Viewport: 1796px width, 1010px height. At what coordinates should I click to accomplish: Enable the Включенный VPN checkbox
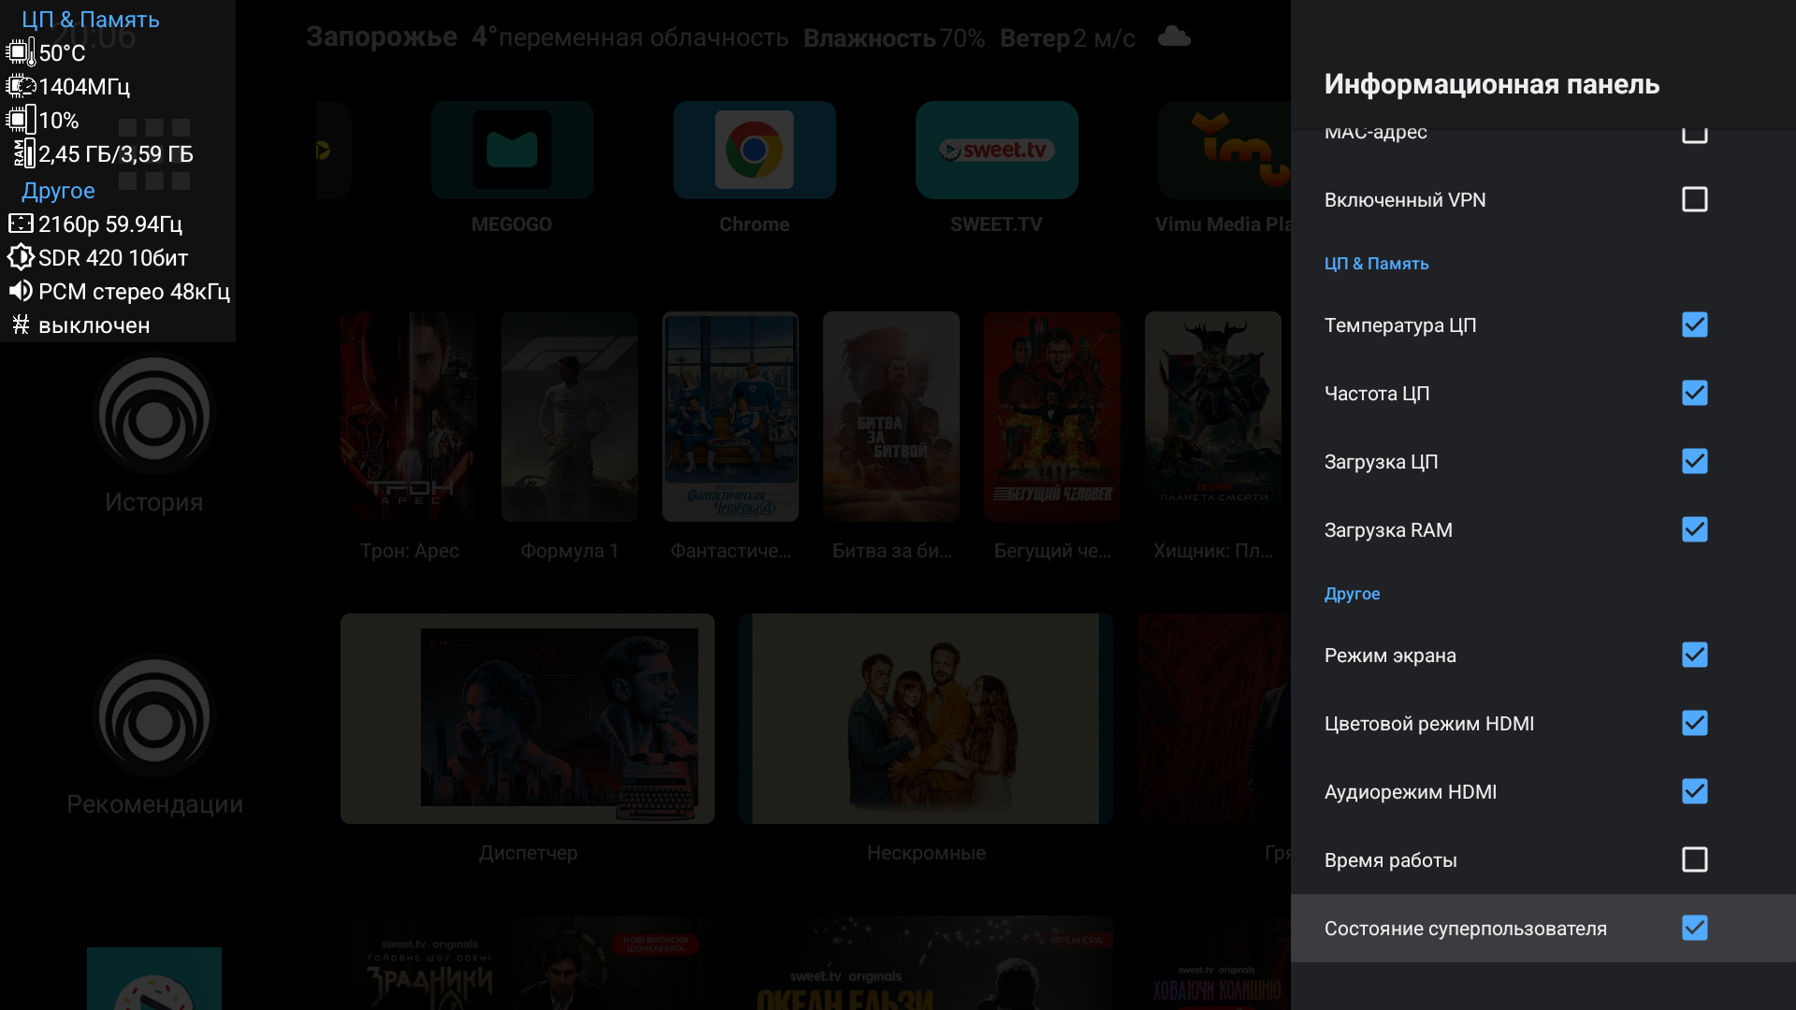pos(1694,200)
